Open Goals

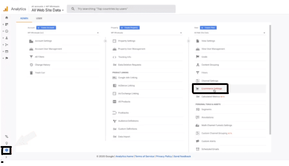click(x=204, y=57)
